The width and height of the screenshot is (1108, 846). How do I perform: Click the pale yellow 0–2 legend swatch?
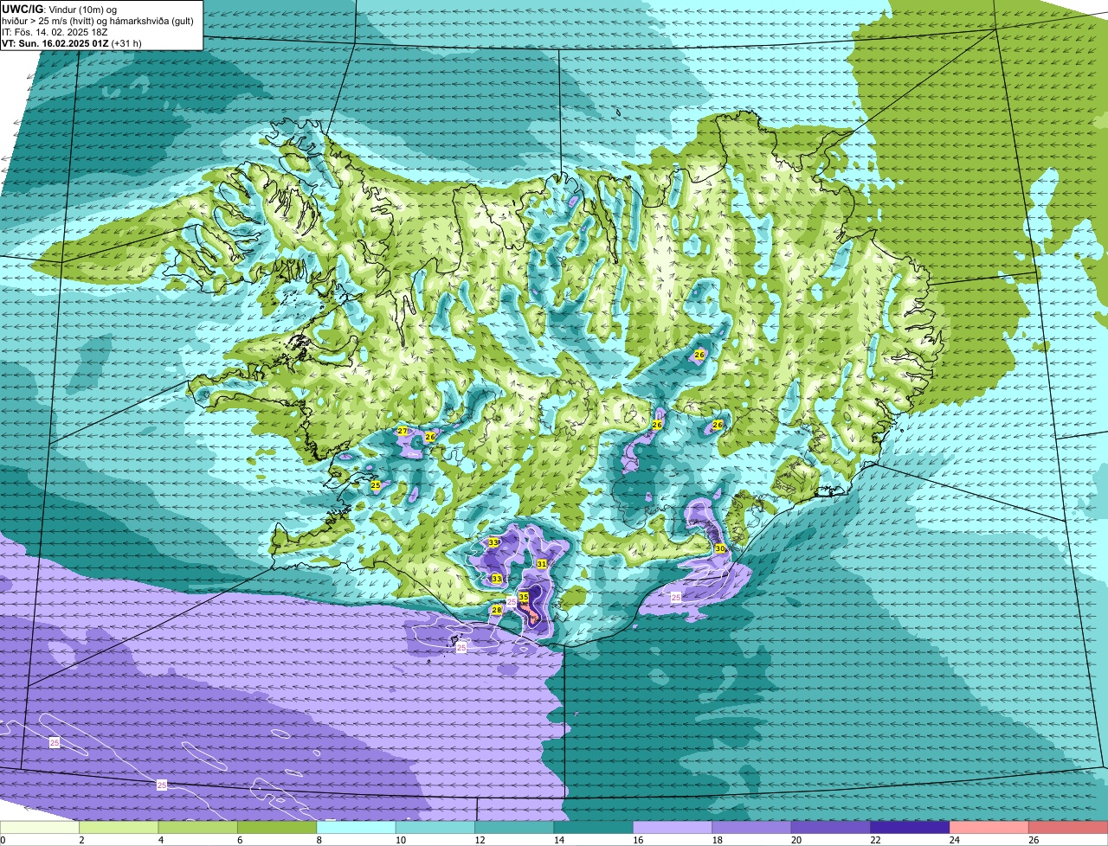click(40, 827)
